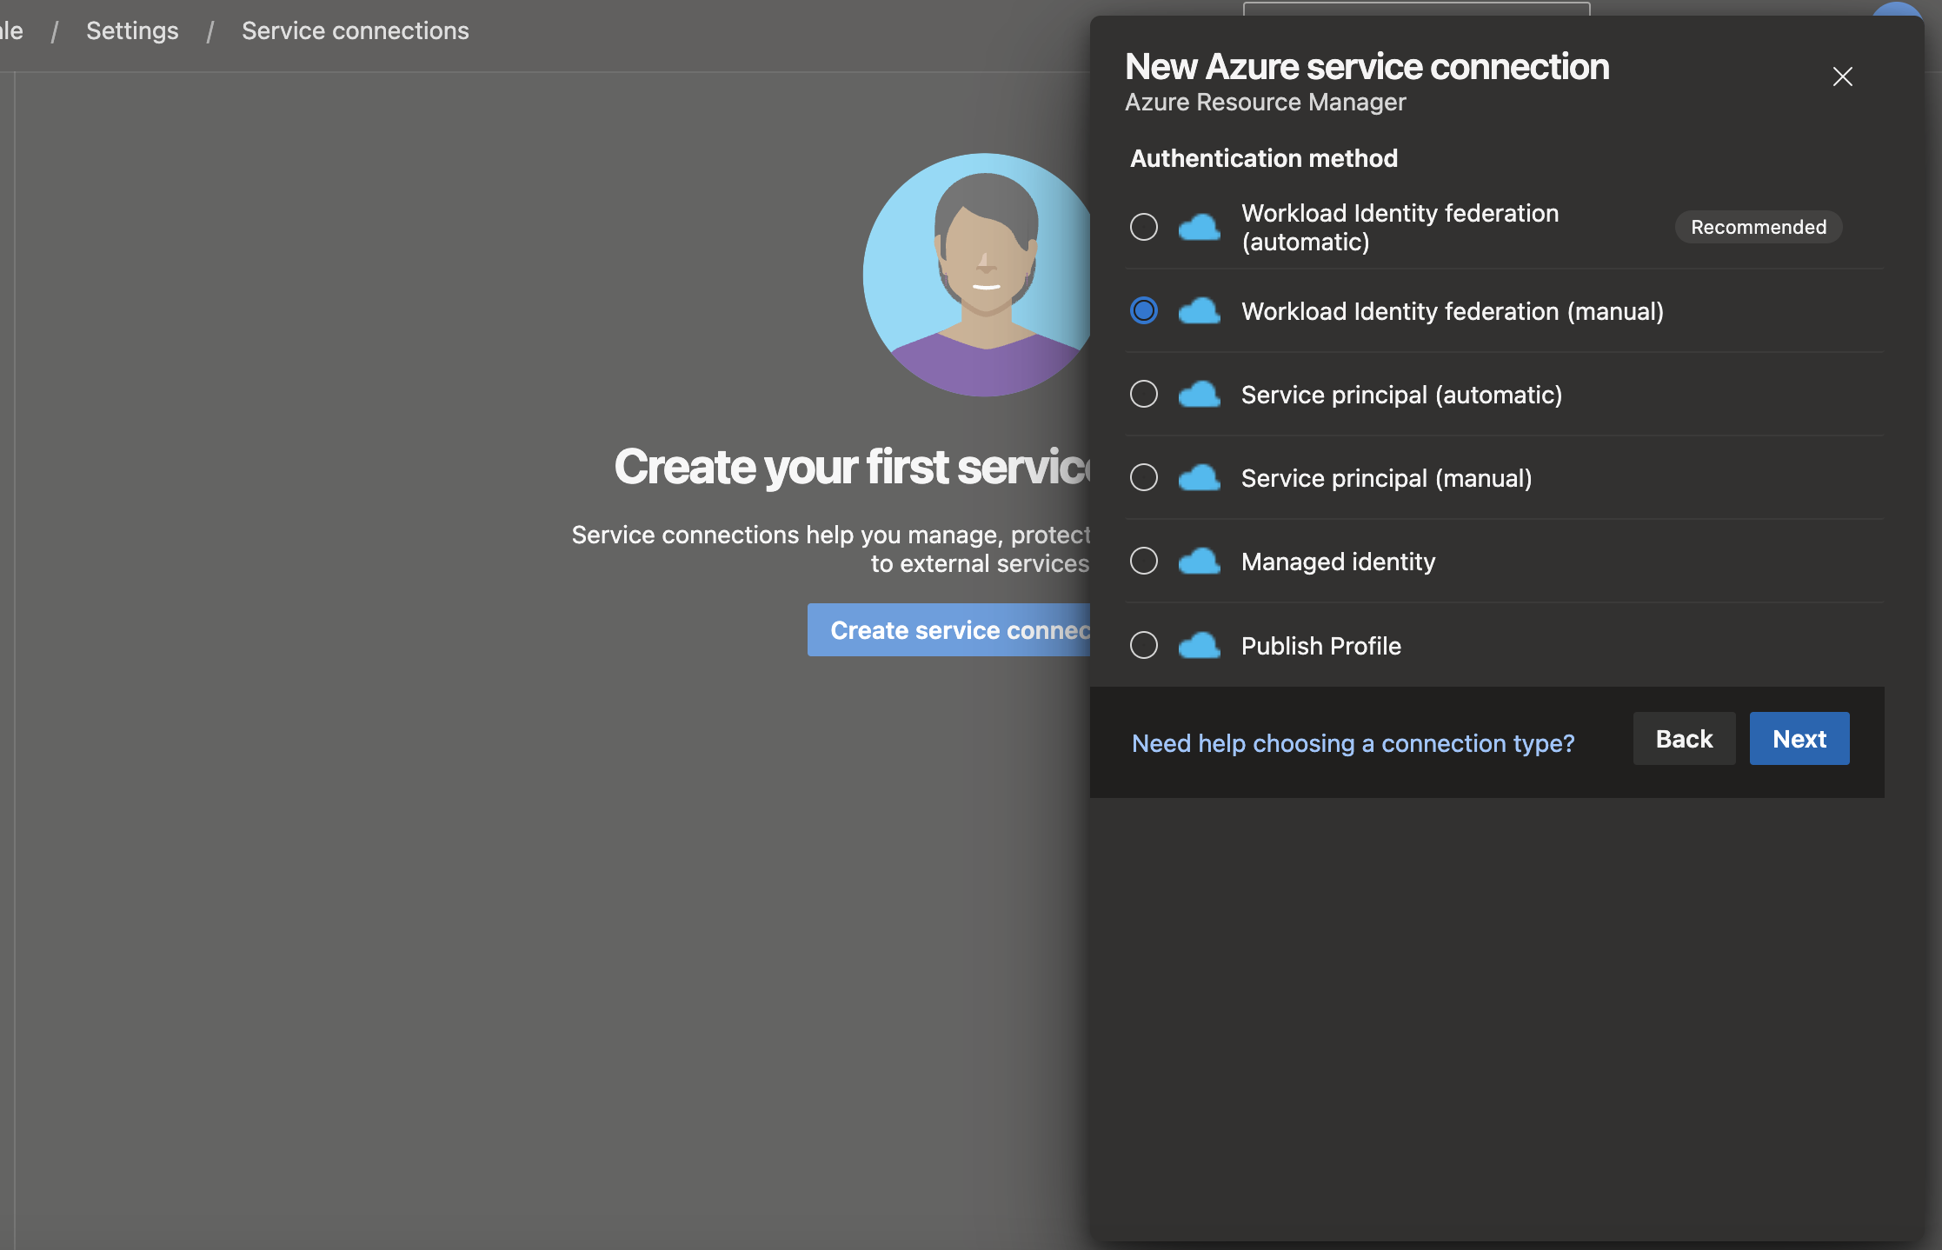Go Back to the previous step
Screen dimensions: 1942x1250
coord(1684,739)
